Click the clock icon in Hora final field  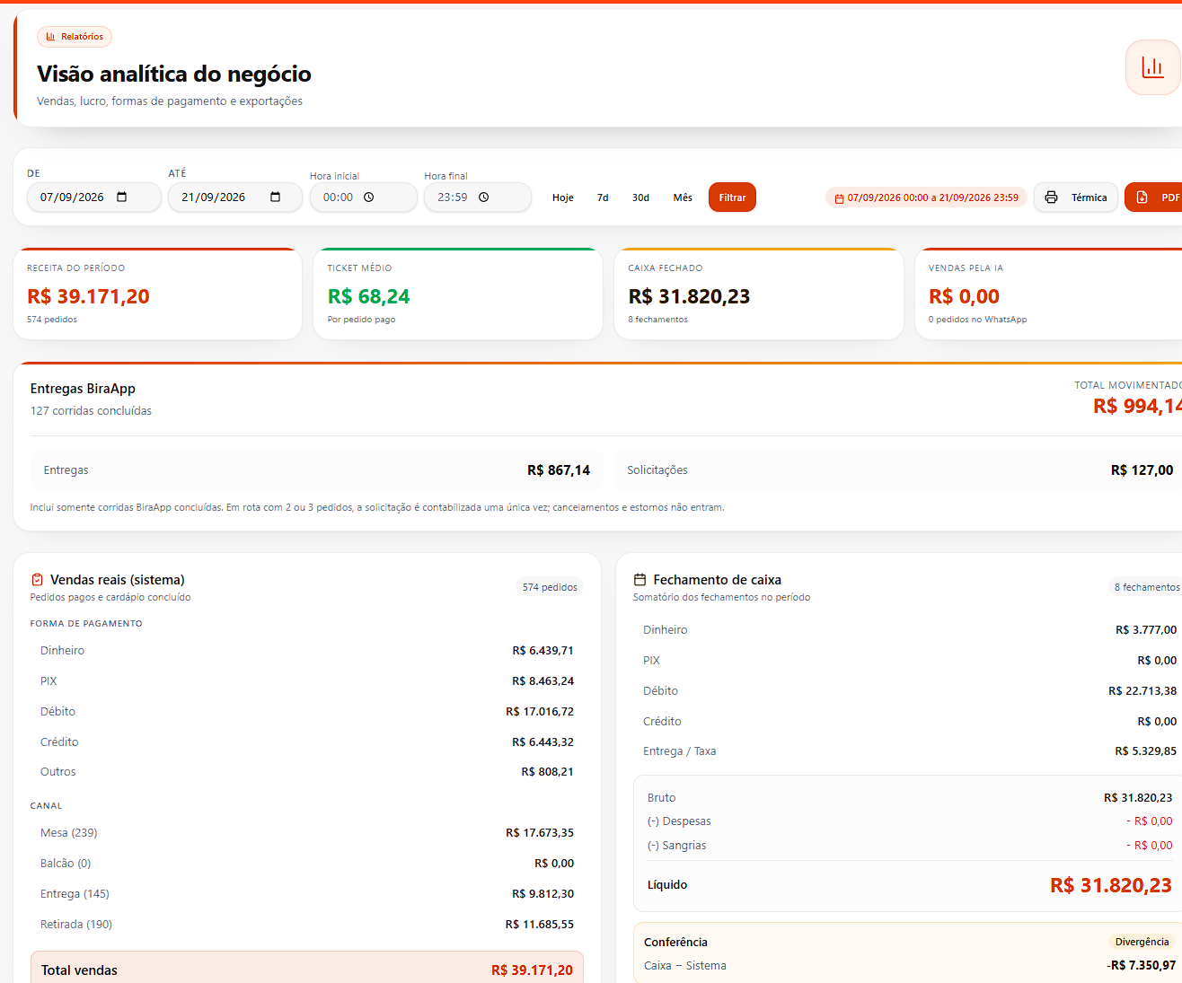click(483, 197)
